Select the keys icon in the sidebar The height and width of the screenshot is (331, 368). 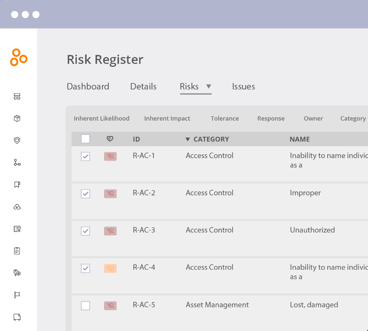[18, 272]
